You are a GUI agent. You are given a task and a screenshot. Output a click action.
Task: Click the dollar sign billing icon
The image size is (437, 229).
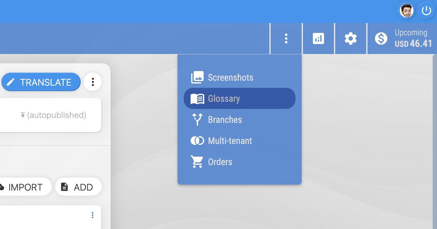pyautogui.click(x=381, y=39)
